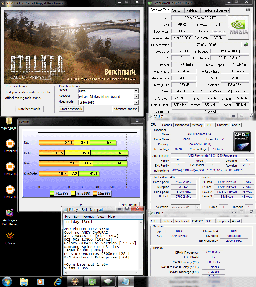Open the 3DMark05 desktop icon
This screenshot has height=287, width=256.
[10, 169]
